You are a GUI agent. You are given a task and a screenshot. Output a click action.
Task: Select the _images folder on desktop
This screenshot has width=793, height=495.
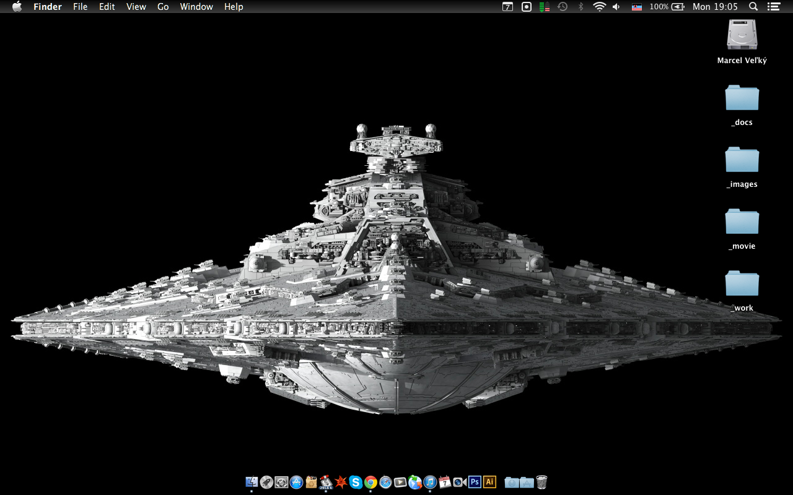tap(742, 160)
